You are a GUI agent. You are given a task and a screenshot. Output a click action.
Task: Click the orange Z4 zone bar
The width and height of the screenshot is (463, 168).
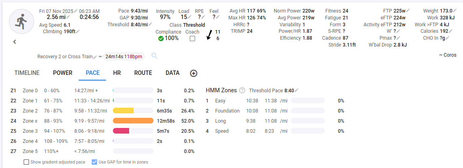133,121
